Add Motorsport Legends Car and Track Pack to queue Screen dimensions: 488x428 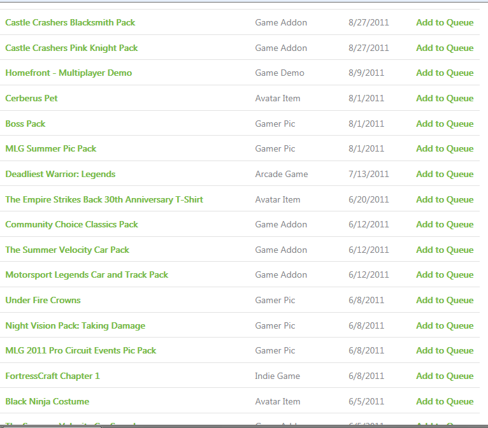click(x=445, y=275)
